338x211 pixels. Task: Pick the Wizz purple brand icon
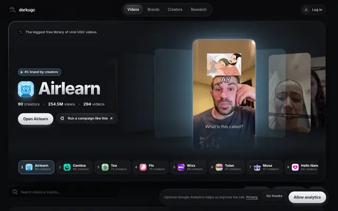181,167
